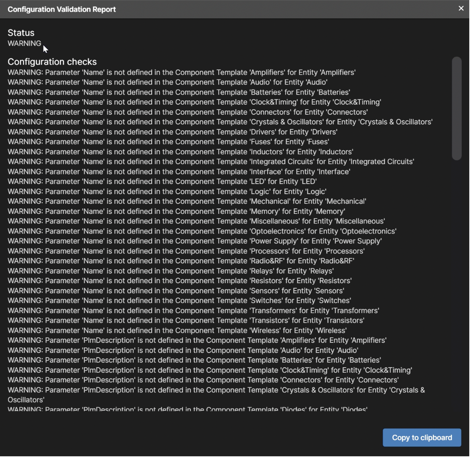Click the Configuration checks heading

pos(52,62)
